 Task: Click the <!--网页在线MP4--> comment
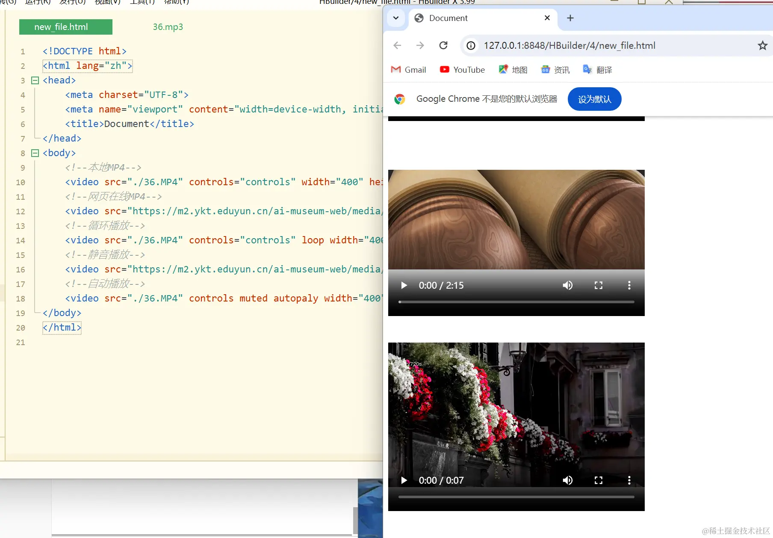113,197
